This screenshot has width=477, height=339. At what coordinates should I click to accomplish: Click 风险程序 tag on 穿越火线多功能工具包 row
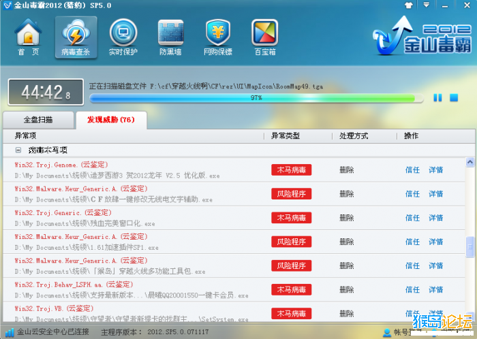pos(292,265)
